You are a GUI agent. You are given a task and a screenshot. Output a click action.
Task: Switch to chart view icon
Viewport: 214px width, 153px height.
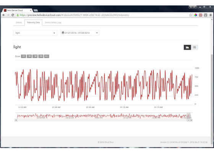tap(187, 47)
